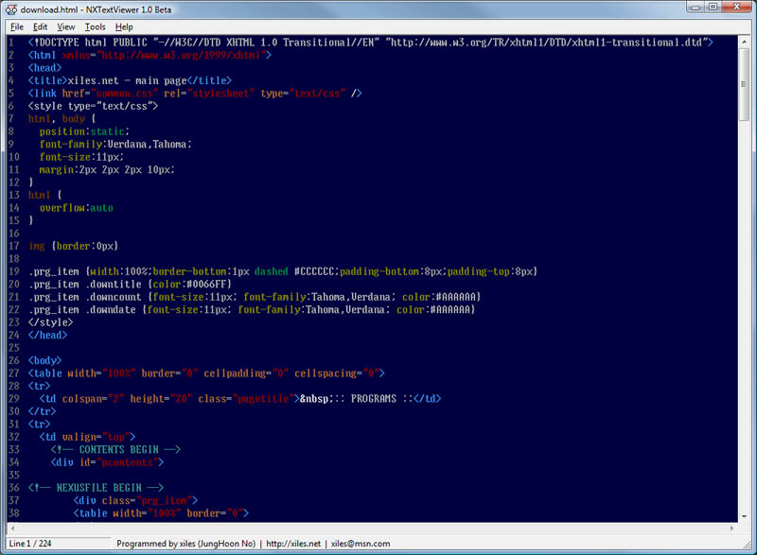
Task: Click the '.prg_item .downdate' rule line
Action: coord(252,309)
